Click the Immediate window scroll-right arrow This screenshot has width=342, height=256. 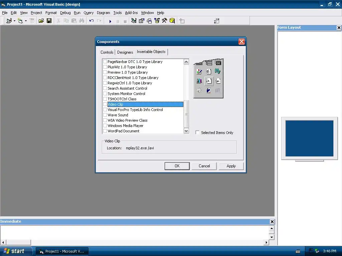(266, 242)
